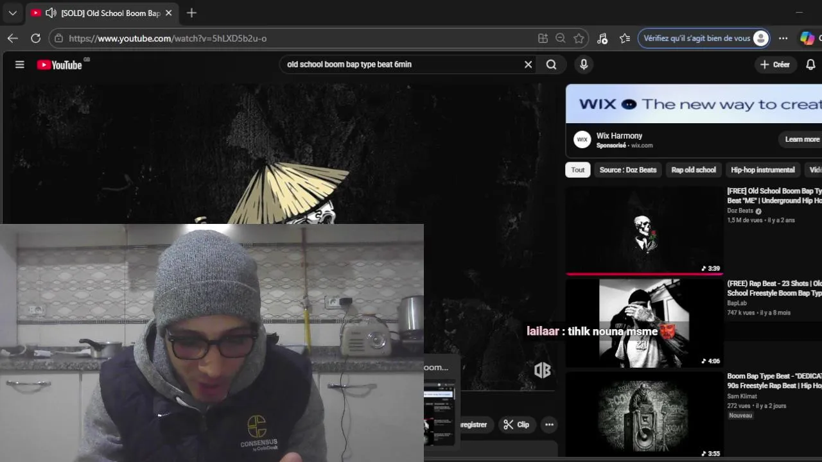Click the Wix Harmony ad title

click(x=619, y=135)
